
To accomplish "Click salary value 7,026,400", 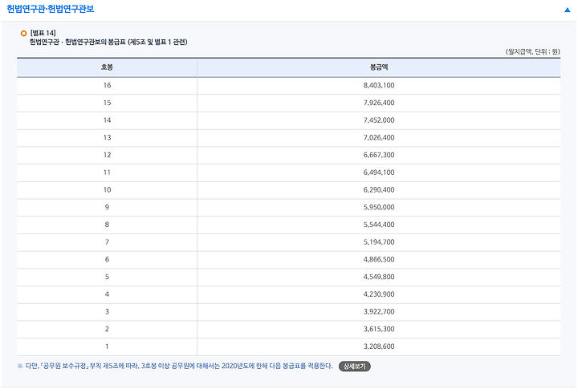I will 379,137.
